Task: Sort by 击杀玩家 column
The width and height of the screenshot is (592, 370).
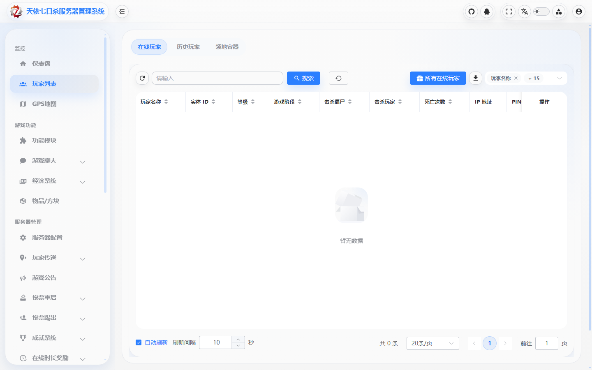Action: pyautogui.click(x=400, y=102)
